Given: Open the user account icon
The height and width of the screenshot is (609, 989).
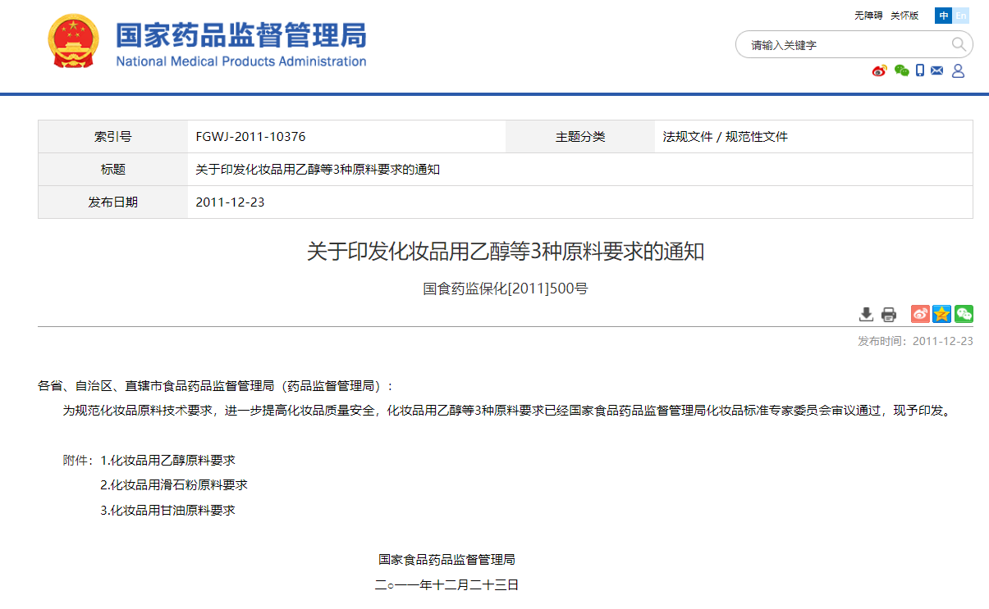Looking at the screenshot, I should click(958, 71).
